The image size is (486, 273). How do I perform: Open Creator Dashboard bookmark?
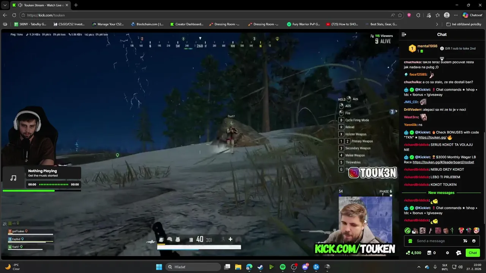(x=187, y=24)
